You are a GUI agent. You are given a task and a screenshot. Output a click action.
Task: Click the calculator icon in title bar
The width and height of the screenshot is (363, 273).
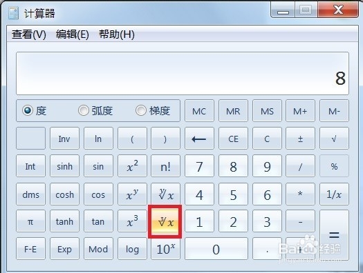point(13,13)
